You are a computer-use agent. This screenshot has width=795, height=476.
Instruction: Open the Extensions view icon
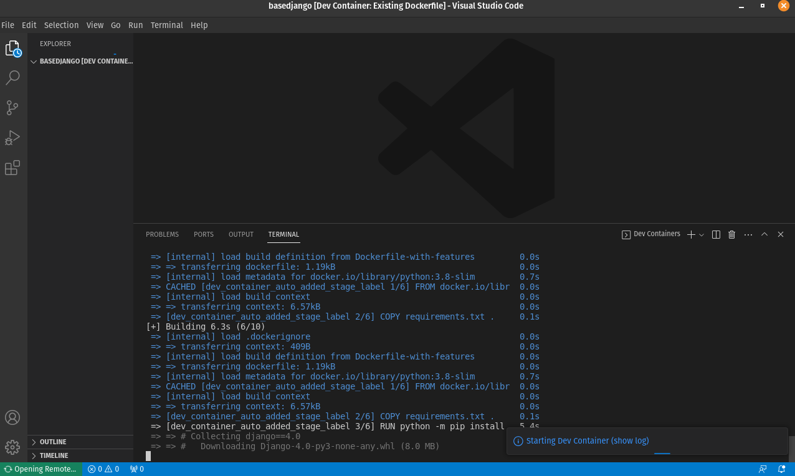[x=13, y=168]
